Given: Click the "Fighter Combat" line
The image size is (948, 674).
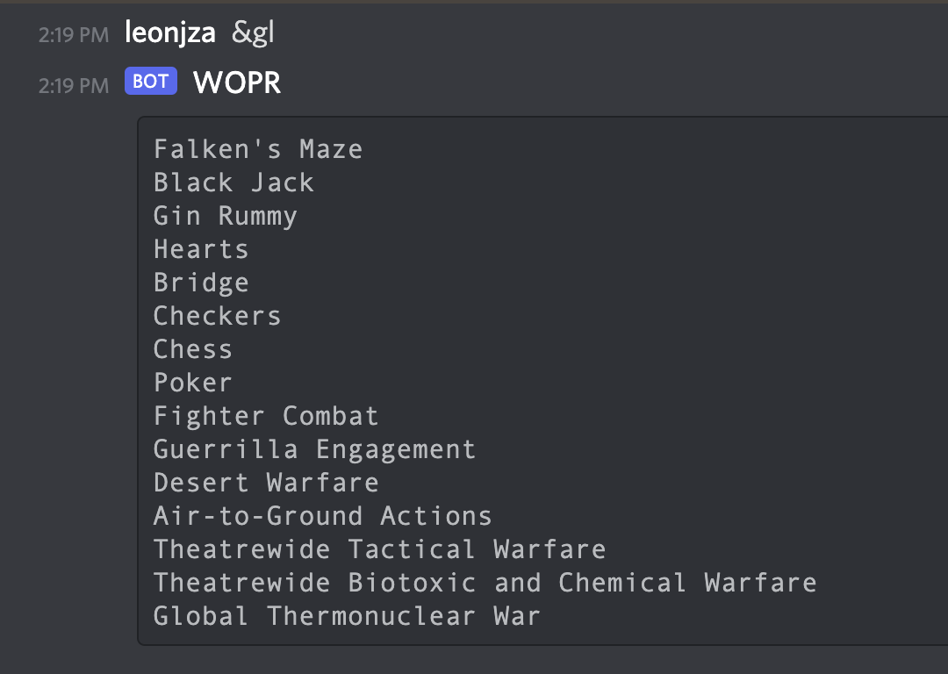Looking at the screenshot, I should point(266,416).
